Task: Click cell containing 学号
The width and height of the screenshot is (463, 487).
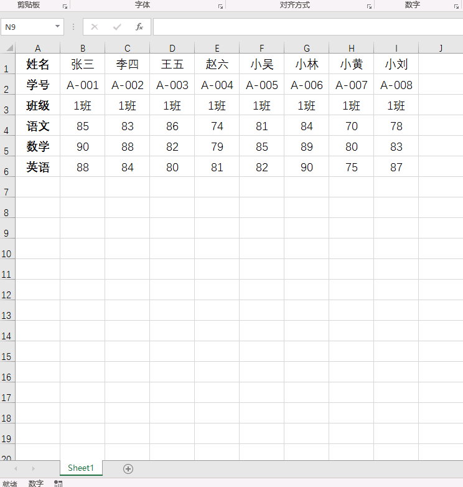Action: pyautogui.click(x=38, y=85)
